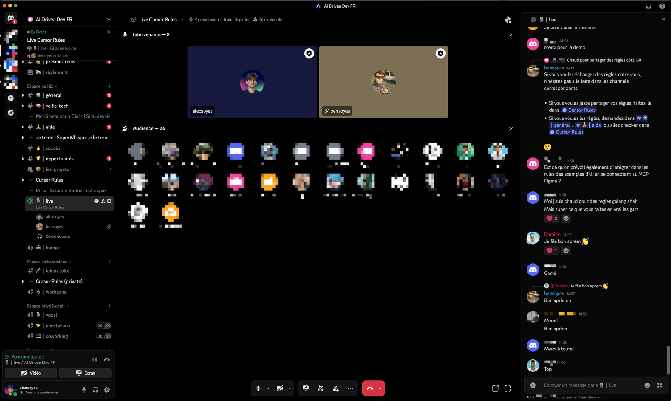Click the message input field for live
Viewport: 671px width, 401px height.
click(x=590, y=385)
